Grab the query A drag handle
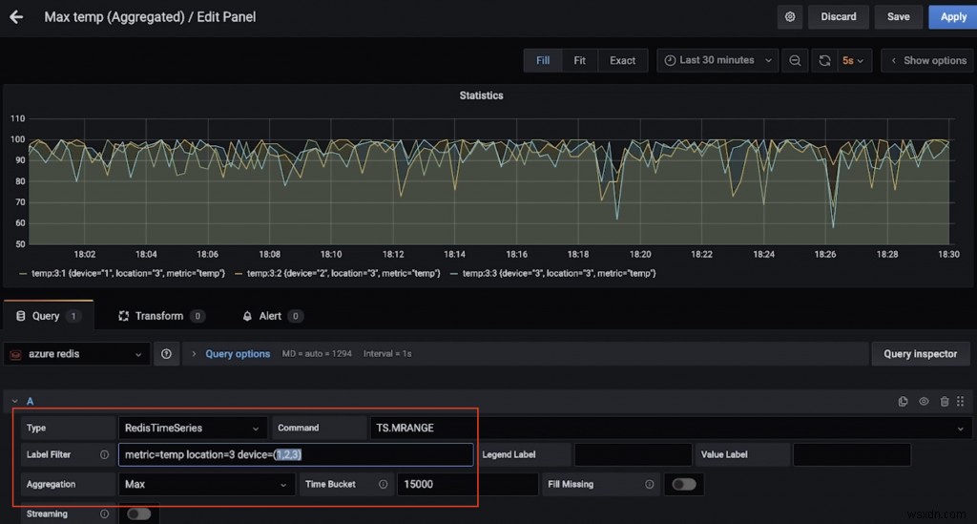This screenshot has height=524, width=977. [961, 402]
